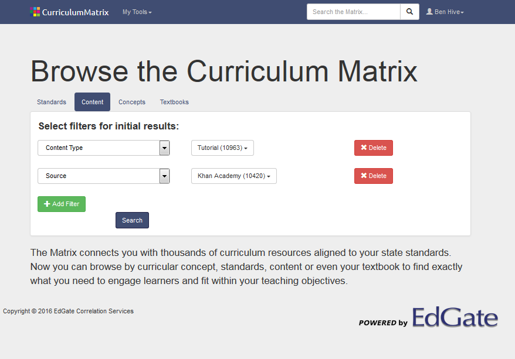Open the Khan Academy (10420) dropdown
515x359 pixels.
click(x=234, y=176)
